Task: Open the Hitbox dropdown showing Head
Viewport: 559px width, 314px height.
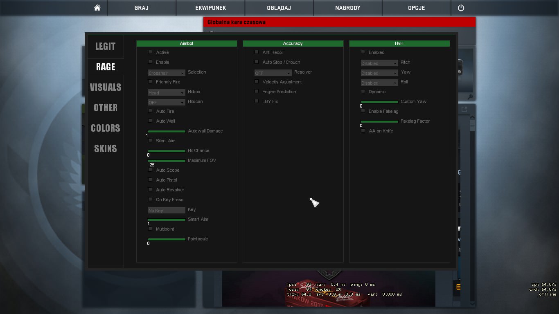Action: (167, 92)
